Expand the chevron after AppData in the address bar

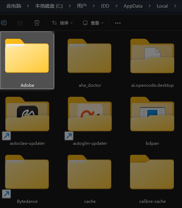point(150,6)
